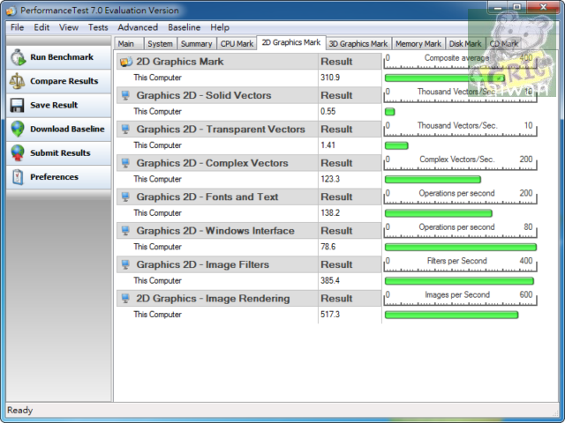Click the 517.3 result value

pyautogui.click(x=330, y=314)
